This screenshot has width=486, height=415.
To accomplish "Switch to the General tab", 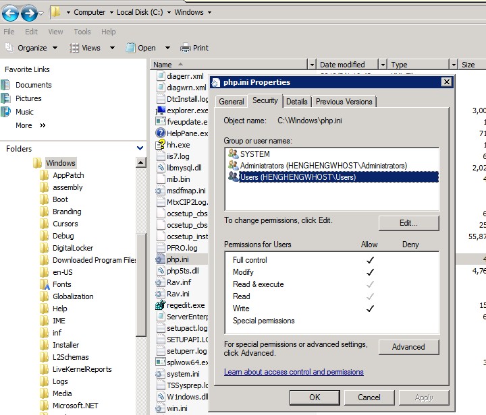I will (x=232, y=102).
